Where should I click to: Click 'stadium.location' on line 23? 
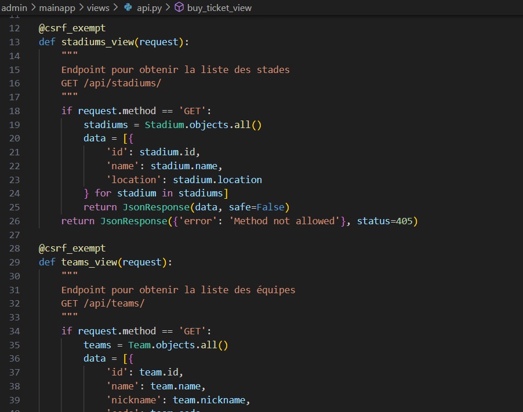[x=217, y=180]
